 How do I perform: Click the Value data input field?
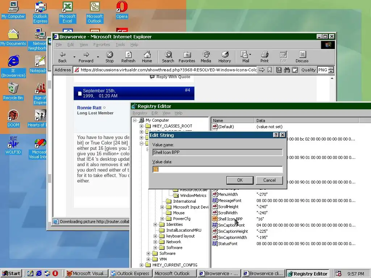218,169
